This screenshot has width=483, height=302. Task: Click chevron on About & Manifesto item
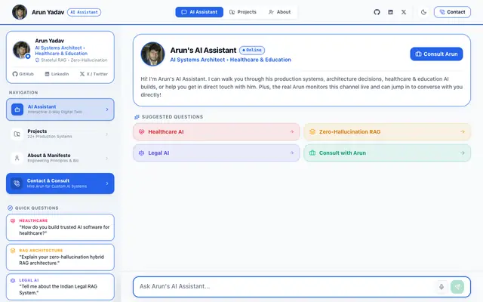pyautogui.click(x=107, y=158)
